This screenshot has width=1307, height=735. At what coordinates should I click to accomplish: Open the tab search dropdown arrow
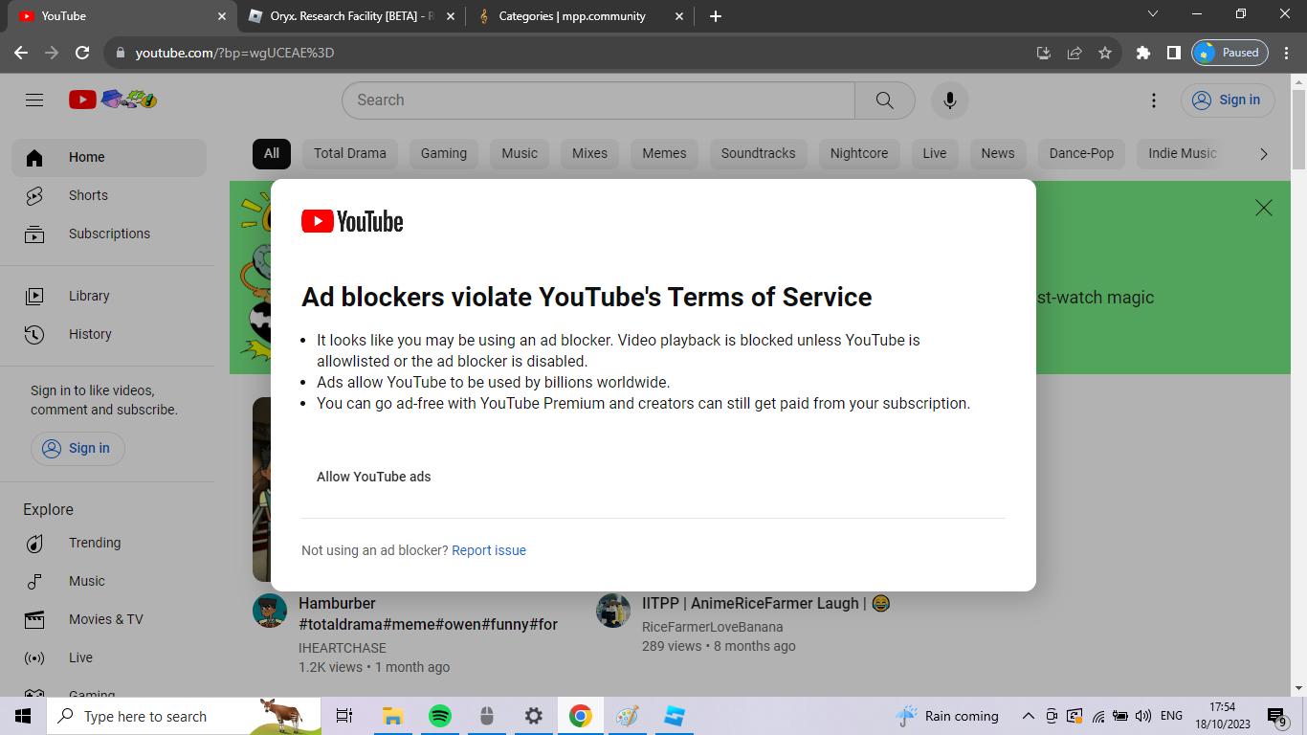click(1152, 14)
